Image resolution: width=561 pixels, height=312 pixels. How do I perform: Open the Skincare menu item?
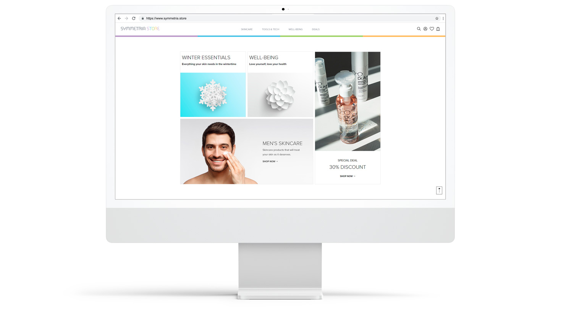pos(247,29)
